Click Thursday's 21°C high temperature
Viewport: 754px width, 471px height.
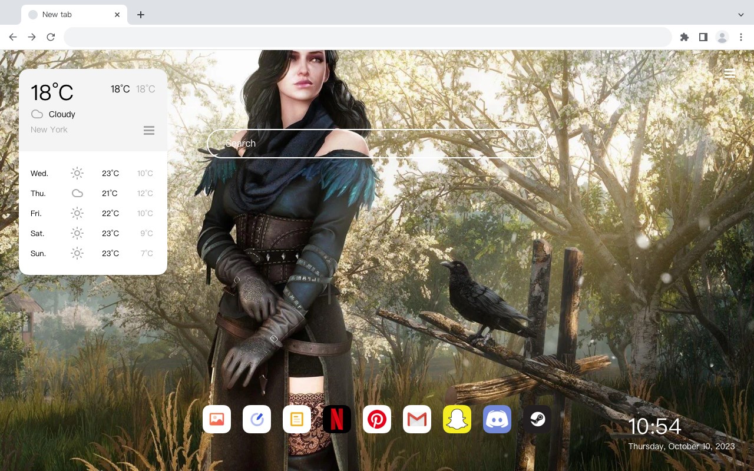coord(110,193)
